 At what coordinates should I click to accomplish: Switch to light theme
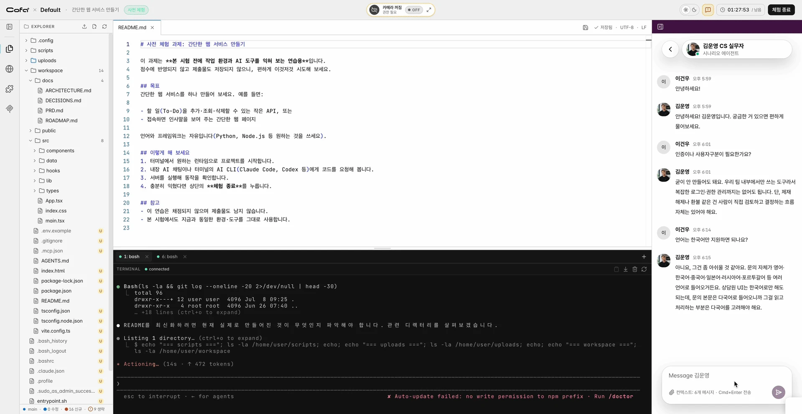click(685, 10)
